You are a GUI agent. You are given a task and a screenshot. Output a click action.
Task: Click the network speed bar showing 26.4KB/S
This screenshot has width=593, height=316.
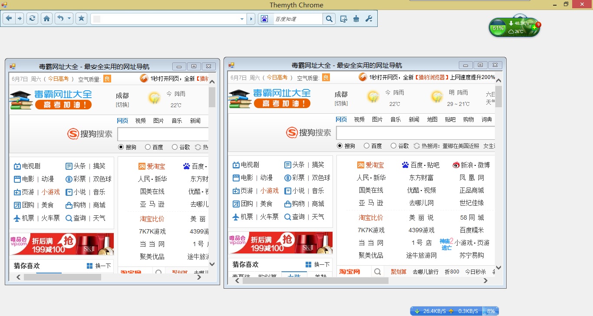pyautogui.click(x=454, y=311)
